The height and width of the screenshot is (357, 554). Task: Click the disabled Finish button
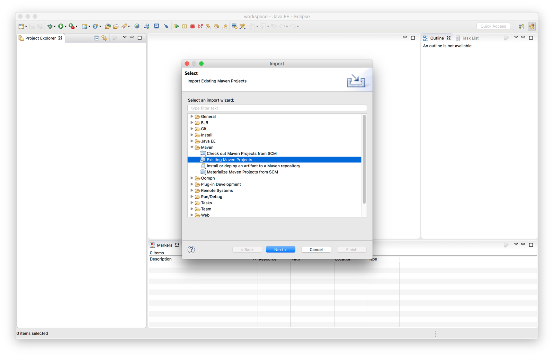[351, 250]
